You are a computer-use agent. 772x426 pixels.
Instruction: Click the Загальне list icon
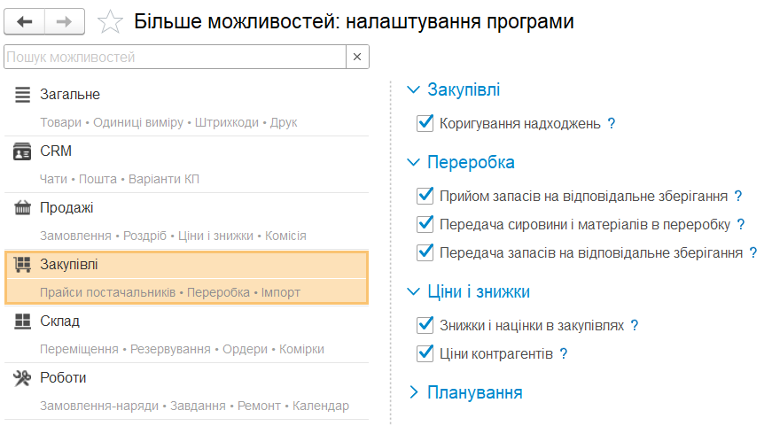[22, 95]
